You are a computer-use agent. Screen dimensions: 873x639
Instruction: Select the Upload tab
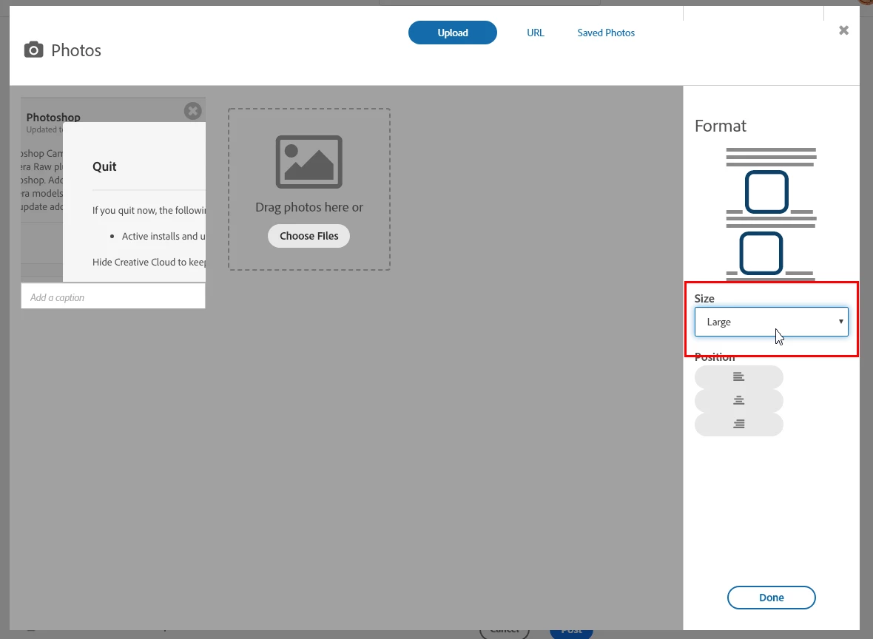point(452,33)
